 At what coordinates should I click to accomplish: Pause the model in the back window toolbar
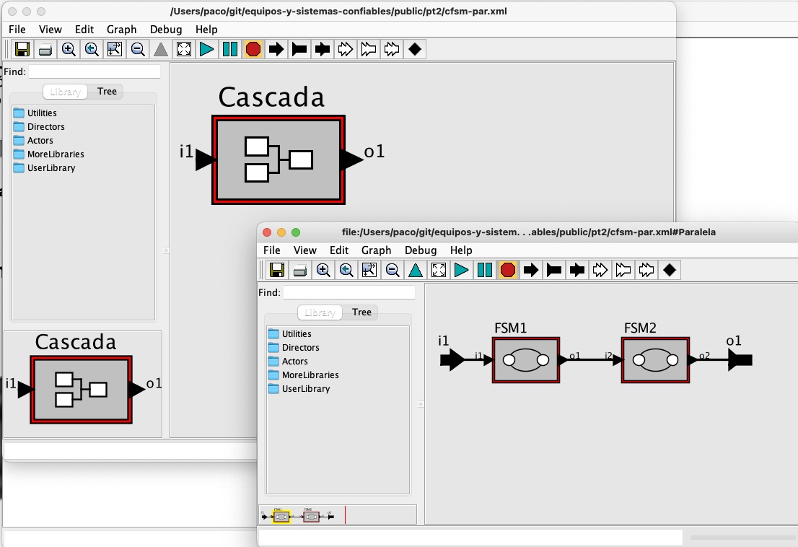(230, 49)
